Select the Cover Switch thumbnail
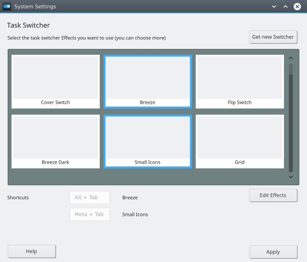 tap(55, 81)
